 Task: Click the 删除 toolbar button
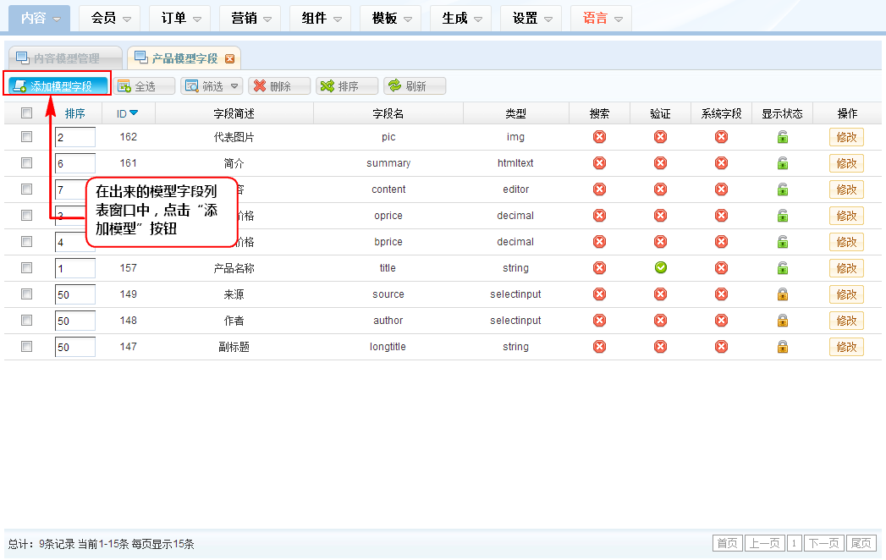tap(279, 86)
